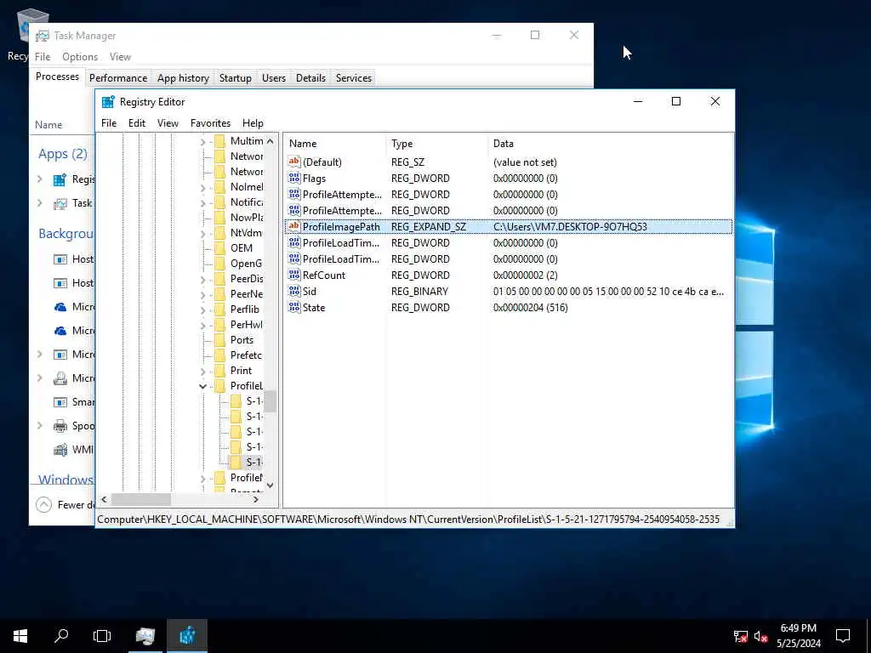This screenshot has height=653, width=871.
Task: Click the State DWORD value icon
Action: 293,307
